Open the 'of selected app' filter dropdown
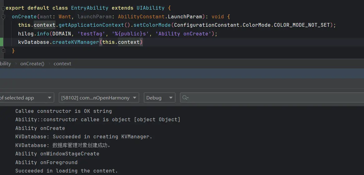 (27, 98)
